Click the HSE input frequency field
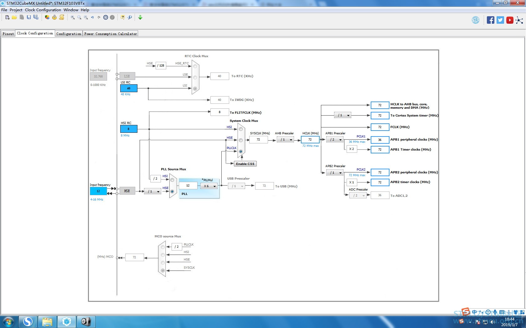526x328 pixels. 98,191
